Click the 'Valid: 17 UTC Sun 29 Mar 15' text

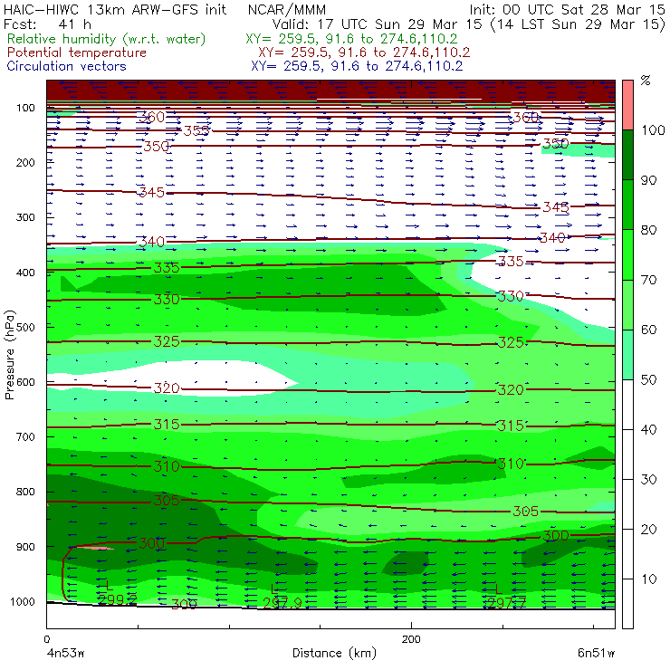pyautogui.click(x=378, y=24)
